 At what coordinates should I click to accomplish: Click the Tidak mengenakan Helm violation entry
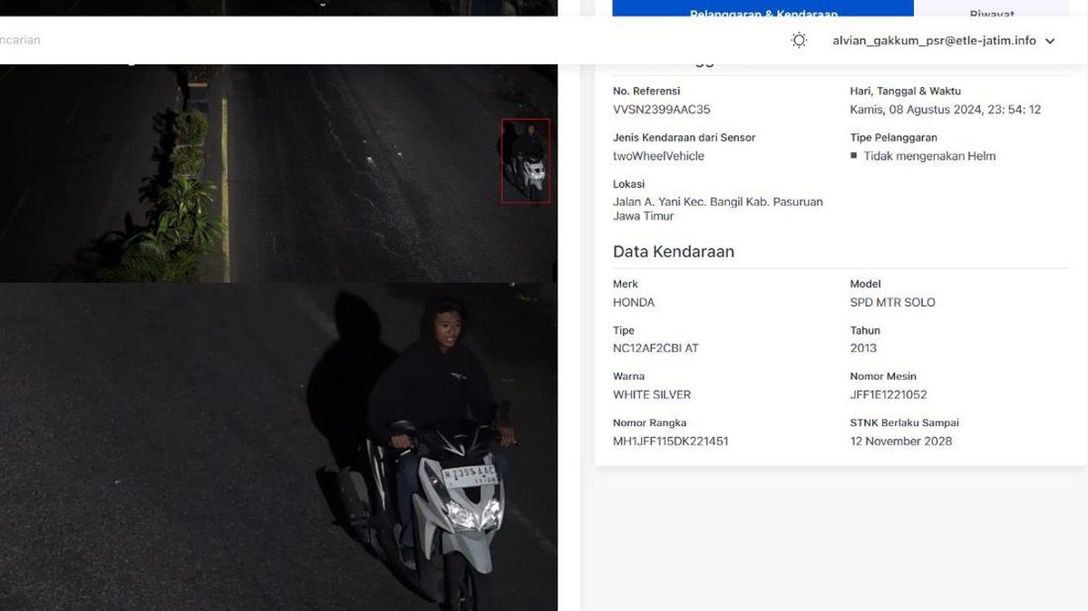pyautogui.click(x=928, y=155)
